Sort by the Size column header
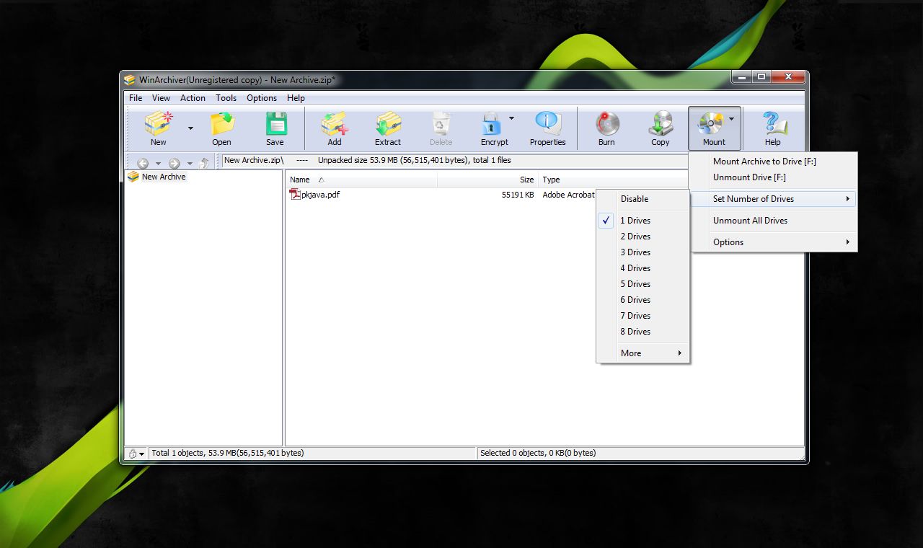The width and height of the screenshot is (923, 548). [488, 180]
